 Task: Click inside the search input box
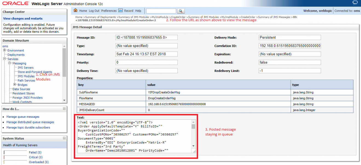tap(161, 11)
